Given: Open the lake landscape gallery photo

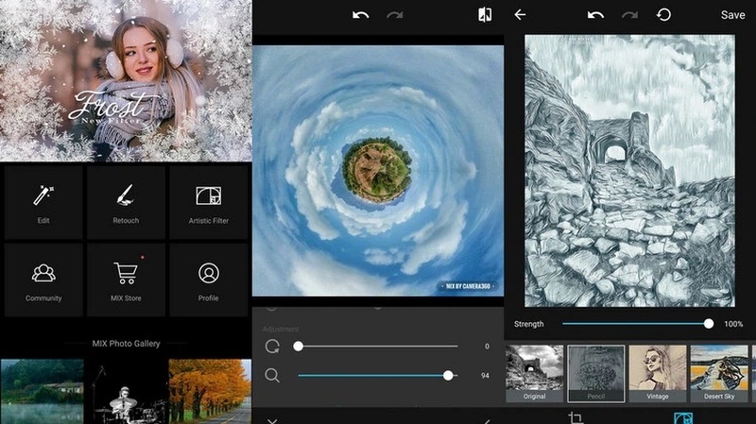Looking at the screenshot, I should click(x=42, y=391).
